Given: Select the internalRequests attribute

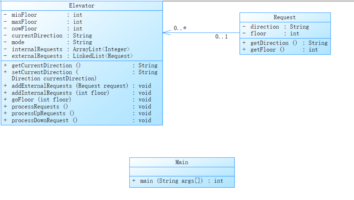Looking at the screenshot, I should pos(37,50).
